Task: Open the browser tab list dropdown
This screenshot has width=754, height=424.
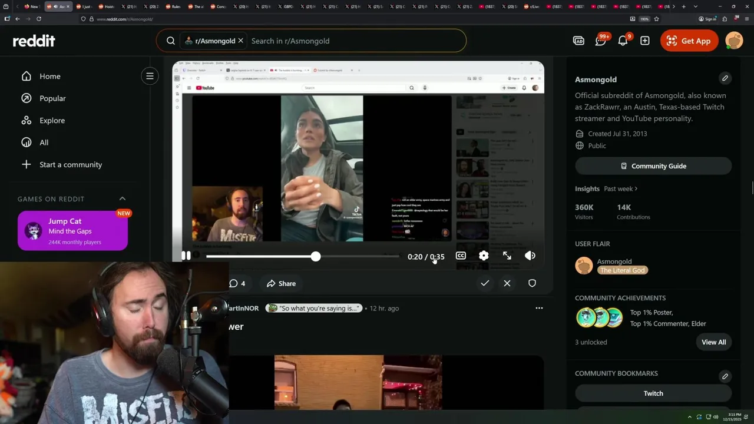Action: point(696,6)
